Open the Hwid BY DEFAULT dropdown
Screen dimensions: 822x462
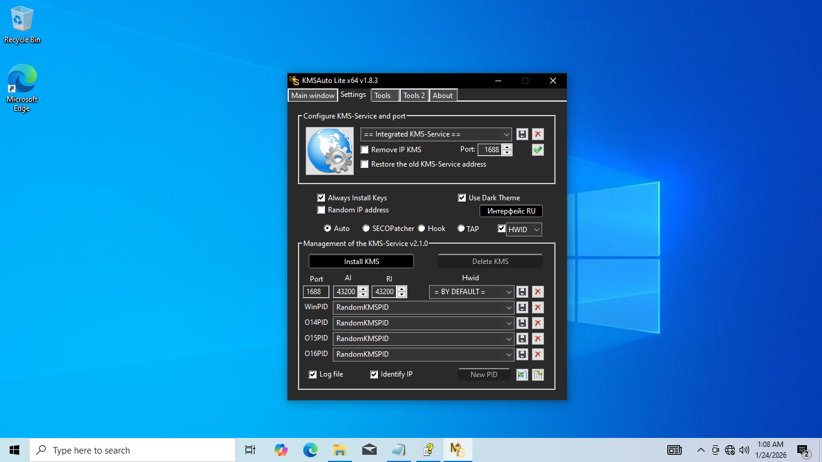click(472, 292)
